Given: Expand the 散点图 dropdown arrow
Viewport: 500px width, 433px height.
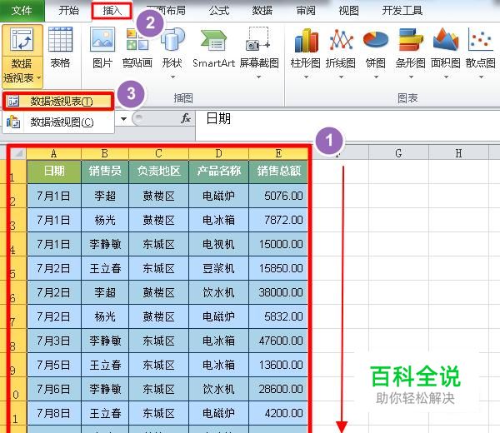Looking at the screenshot, I should coord(481,77).
